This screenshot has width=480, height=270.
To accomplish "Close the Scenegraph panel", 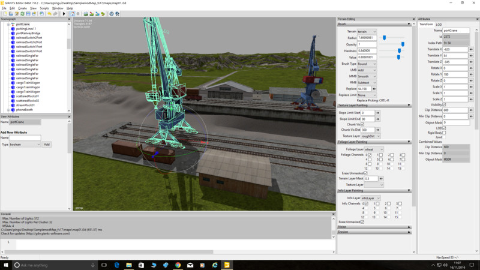I will [x=69, y=19].
